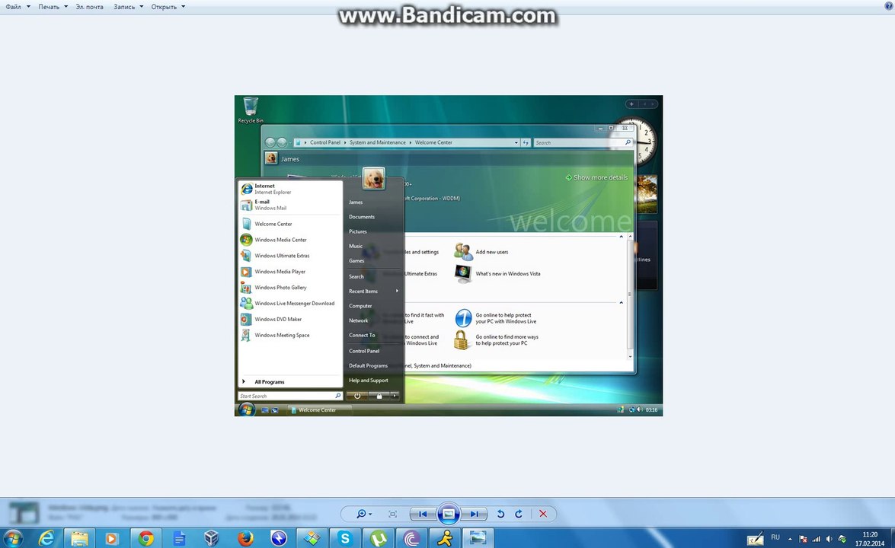Rotate the picture counterclockwise
895x548 pixels.
pos(500,514)
